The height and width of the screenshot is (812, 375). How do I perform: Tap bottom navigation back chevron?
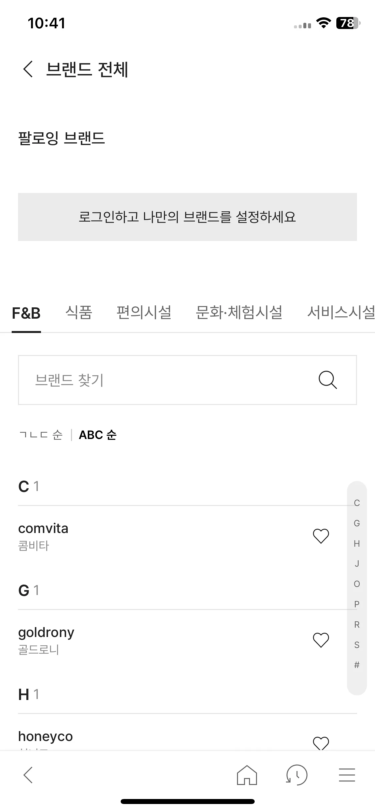point(28,775)
